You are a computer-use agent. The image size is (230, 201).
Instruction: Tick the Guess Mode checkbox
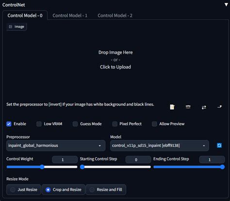tap(75, 124)
